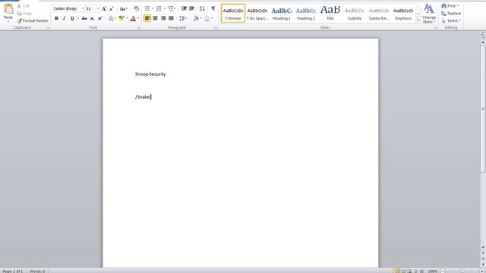The image size is (486, 273).
Task: Open Text Effects glow icon
Action: (111, 18)
